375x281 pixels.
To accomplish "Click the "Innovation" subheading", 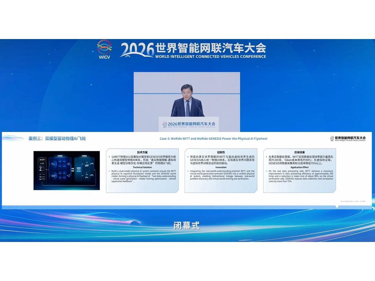I will 221,167.
